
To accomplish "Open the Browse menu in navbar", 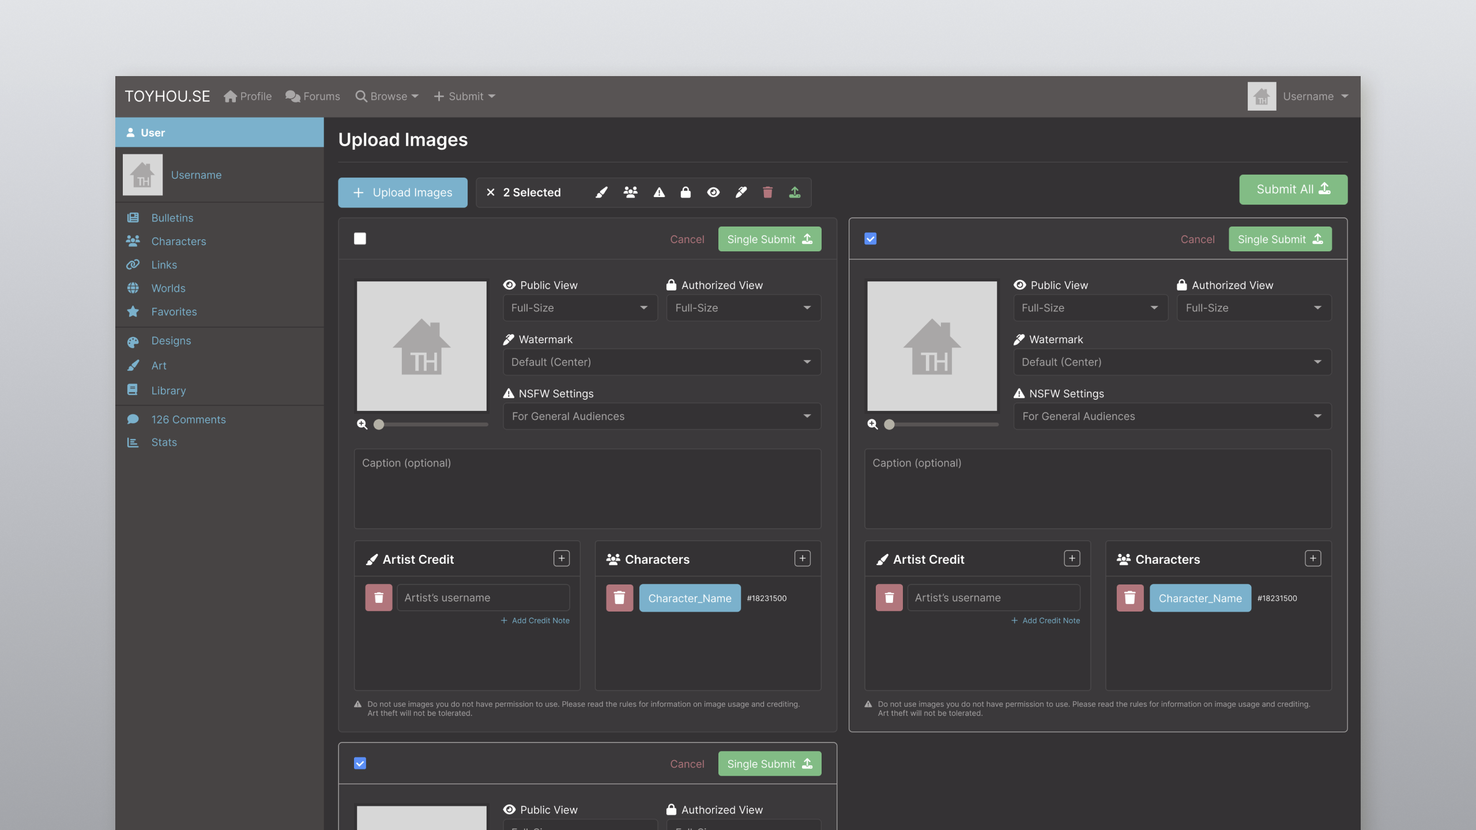I will pyautogui.click(x=387, y=96).
